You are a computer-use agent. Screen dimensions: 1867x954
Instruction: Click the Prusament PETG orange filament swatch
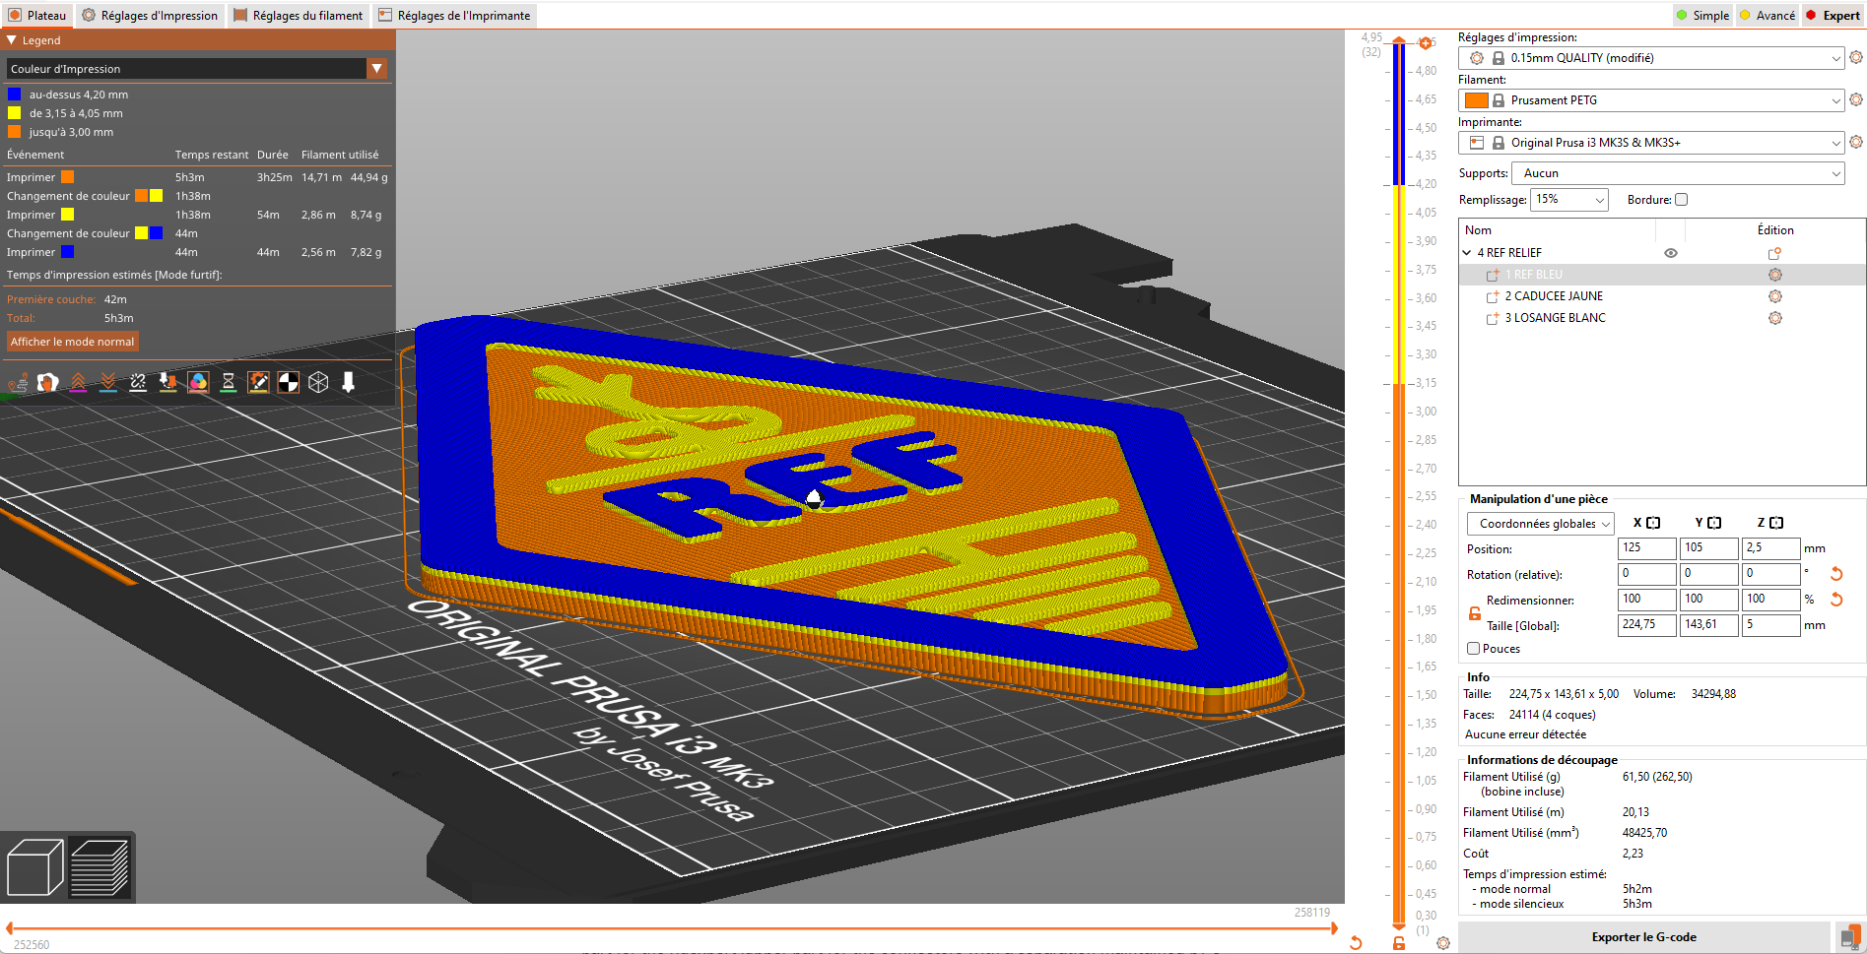[x=1475, y=99]
